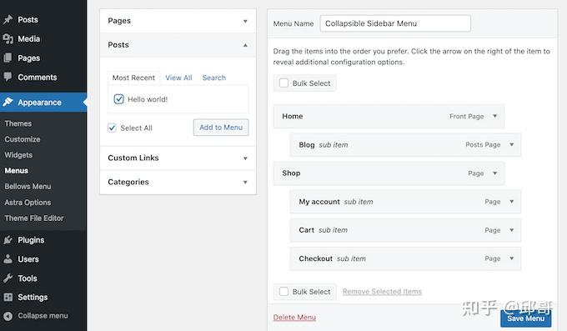Enable the top Bulk Select checkbox
Screen dimensions: 567x331
(283, 83)
